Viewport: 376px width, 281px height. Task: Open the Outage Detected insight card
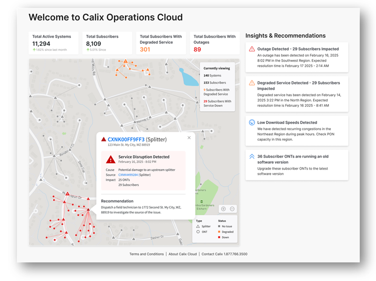click(297, 57)
